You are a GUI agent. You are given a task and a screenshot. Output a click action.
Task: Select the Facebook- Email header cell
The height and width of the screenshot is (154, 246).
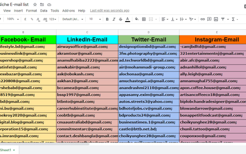coord(28,39)
